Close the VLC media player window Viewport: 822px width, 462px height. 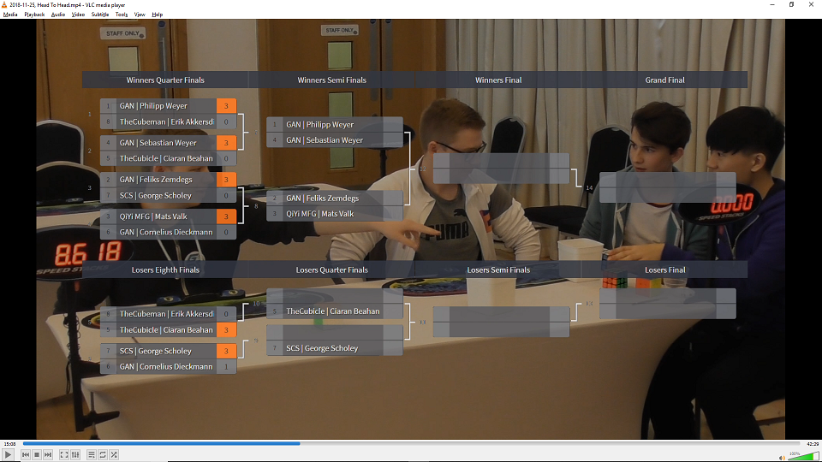[811, 5]
